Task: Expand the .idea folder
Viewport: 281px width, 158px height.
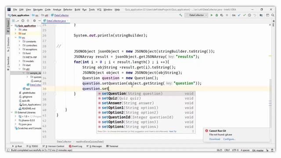Action: click(16, 29)
